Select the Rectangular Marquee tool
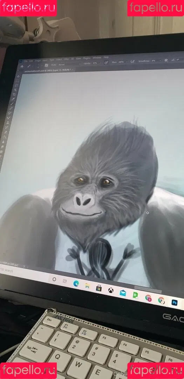Viewport: 184px width, 379px height. pyautogui.click(x=17, y=81)
